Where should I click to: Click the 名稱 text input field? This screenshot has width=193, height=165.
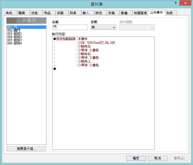(x=70, y=27)
